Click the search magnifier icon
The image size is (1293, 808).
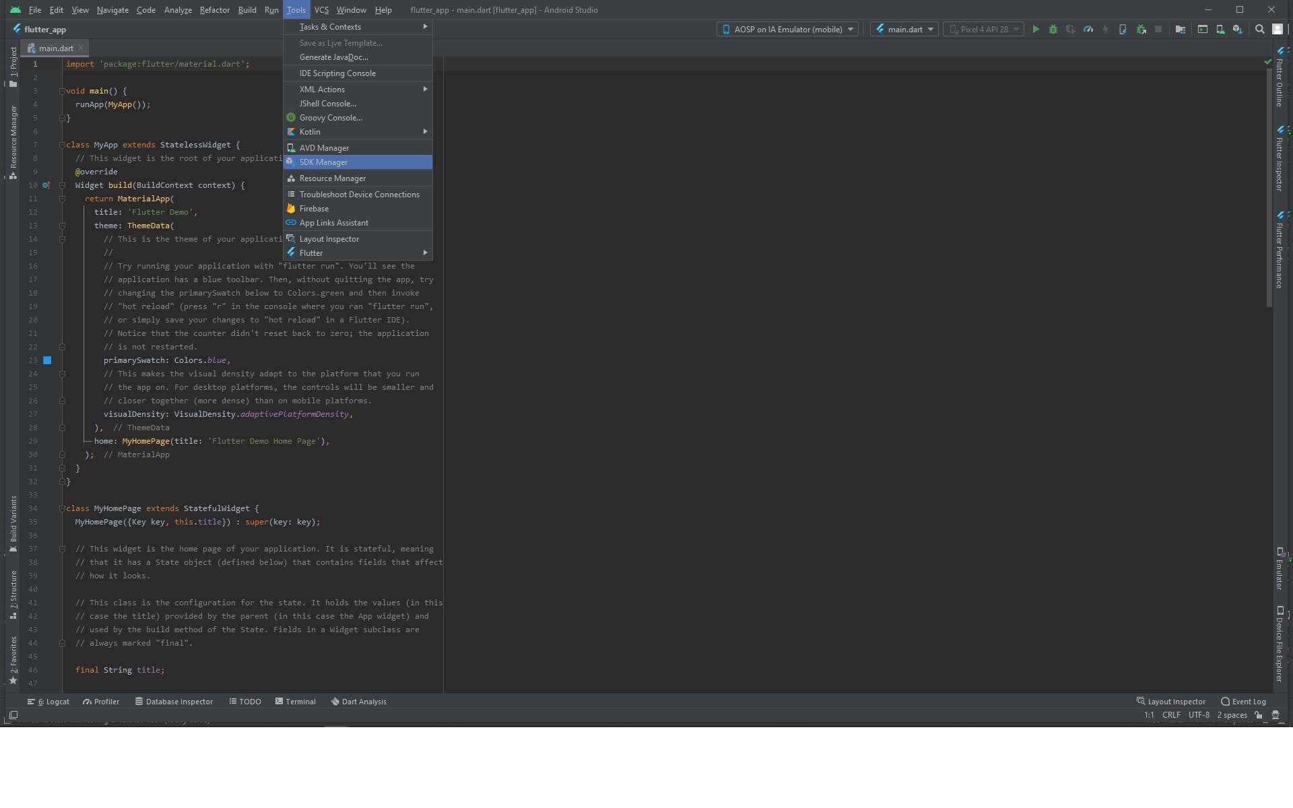[x=1259, y=29]
